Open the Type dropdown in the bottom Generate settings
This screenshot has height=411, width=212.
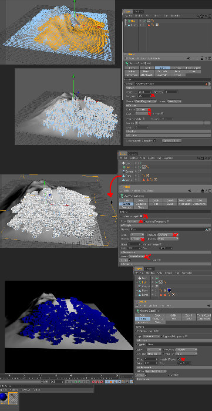click(151, 336)
